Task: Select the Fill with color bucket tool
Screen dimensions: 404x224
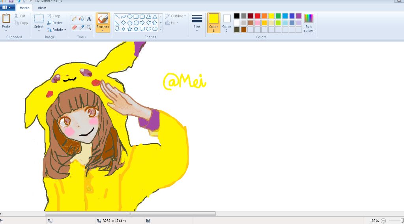Action: 81,19
